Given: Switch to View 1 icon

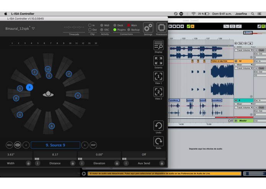Looking at the screenshot, I should 158,76.
